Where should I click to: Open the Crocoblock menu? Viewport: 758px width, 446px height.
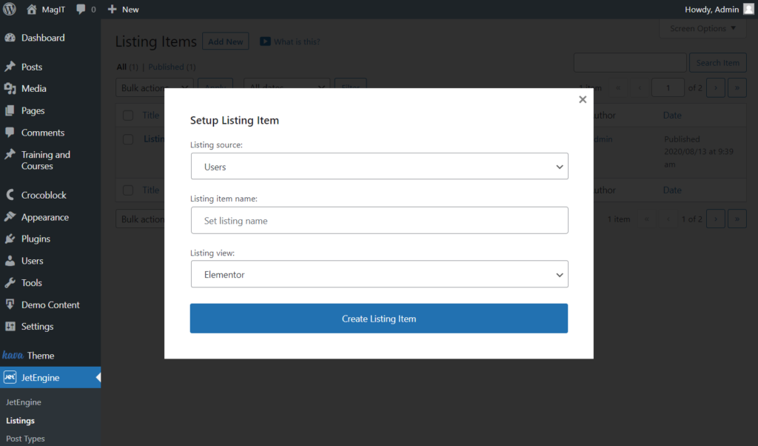pyautogui.click(x=44, y=195)
